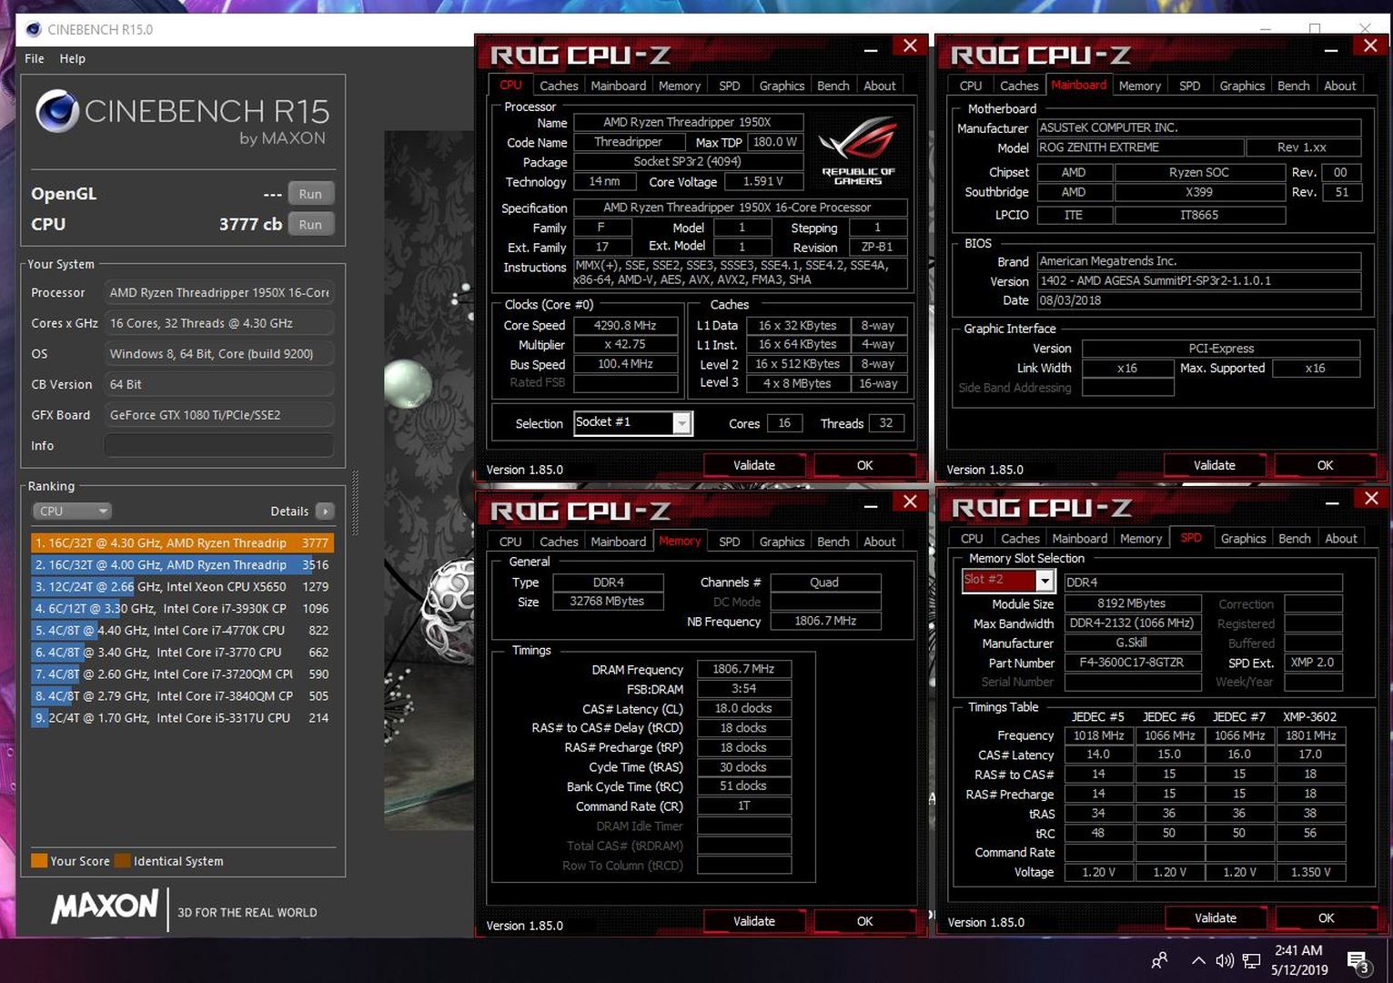
Task: Select ranking row Intel Core i7-4770K
Action: coord(182,630)
